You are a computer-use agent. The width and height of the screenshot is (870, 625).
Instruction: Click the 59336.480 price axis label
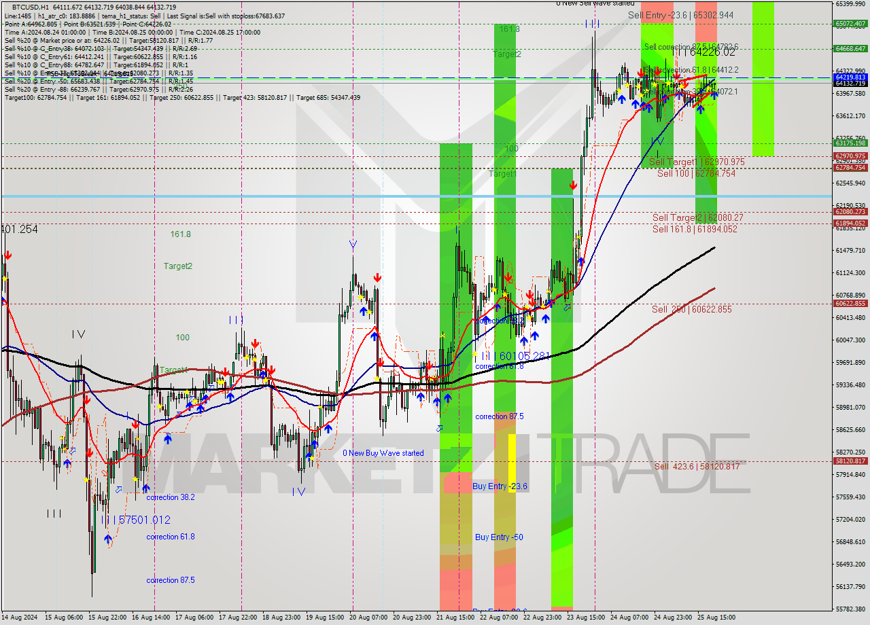coord(850,385)
